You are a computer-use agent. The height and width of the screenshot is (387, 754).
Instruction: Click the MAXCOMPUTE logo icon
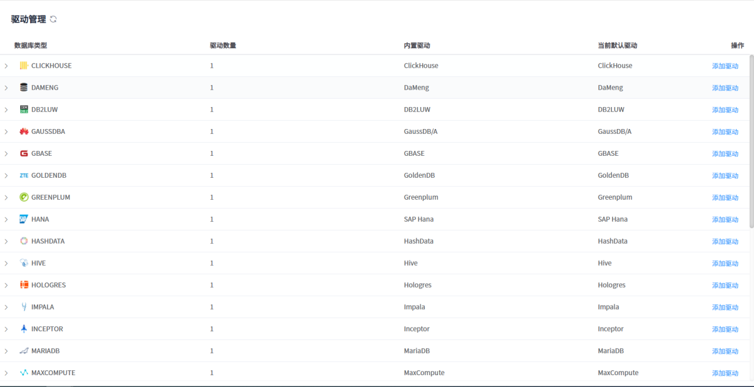pyautogui.click(x=24, y=373)
